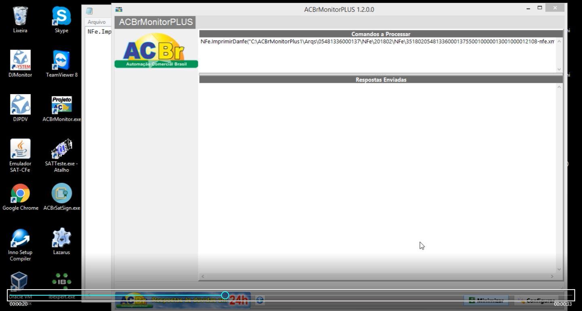
Task: Select the ACBrMonitor.exe desktop icon
Action: (61, 108)
